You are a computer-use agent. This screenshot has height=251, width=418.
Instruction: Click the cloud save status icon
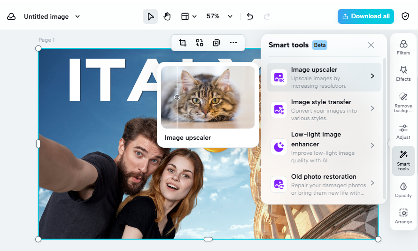[x=11, y=16]
